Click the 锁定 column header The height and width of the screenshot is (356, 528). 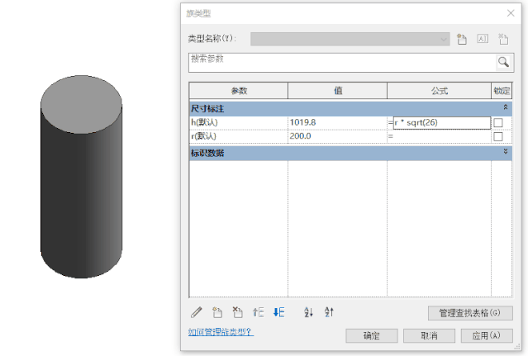(502, 91)
